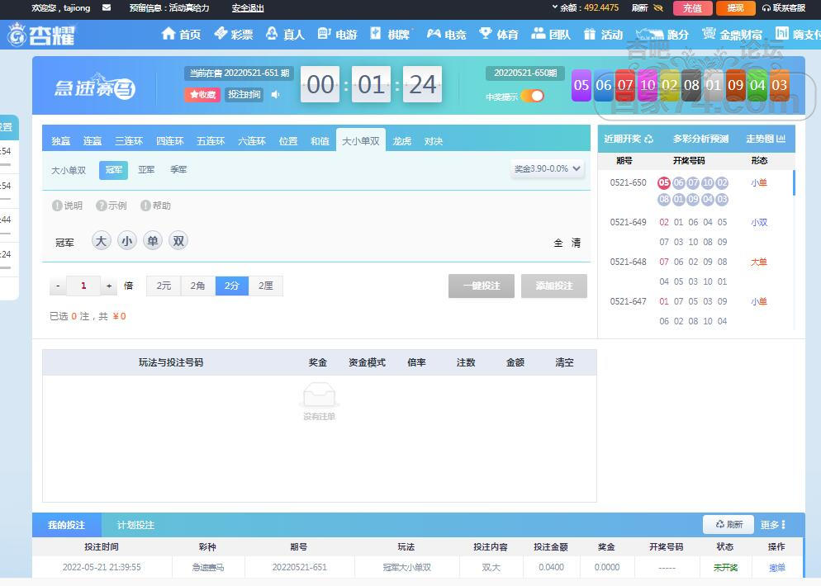Toggle the 中奖提示 switch
This screenshot has height=586, width=821.
(533, 96)
